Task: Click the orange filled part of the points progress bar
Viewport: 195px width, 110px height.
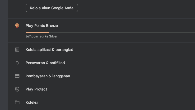Action: pos(37,32)
